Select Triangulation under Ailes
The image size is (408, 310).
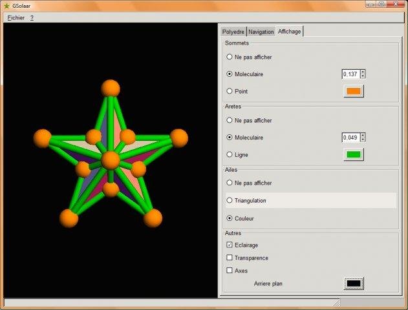coord(230,201)
